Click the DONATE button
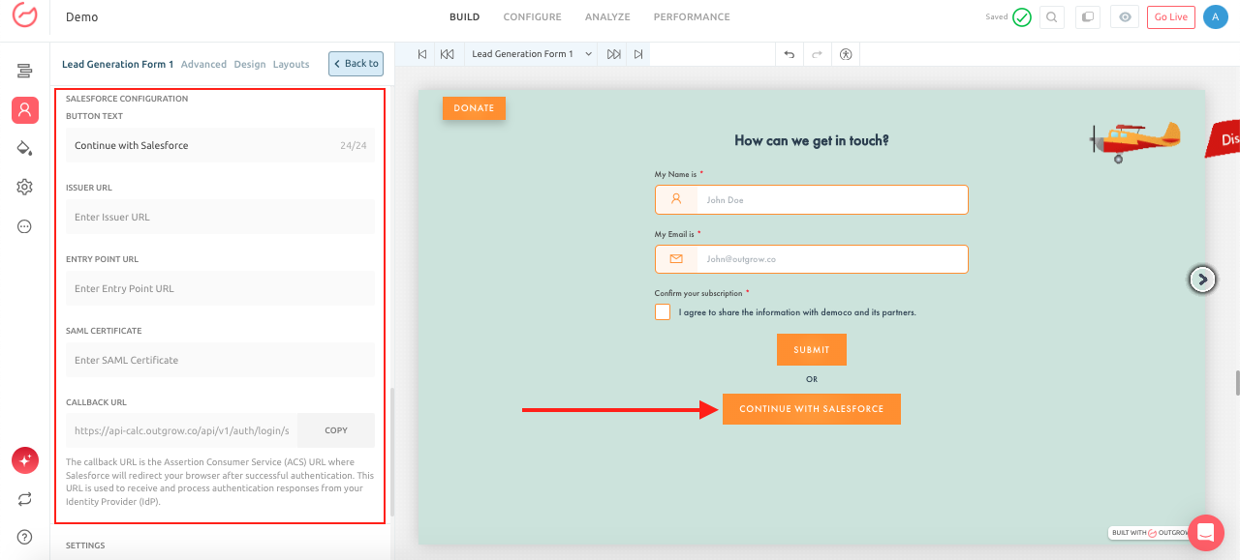 pos(474,108)
